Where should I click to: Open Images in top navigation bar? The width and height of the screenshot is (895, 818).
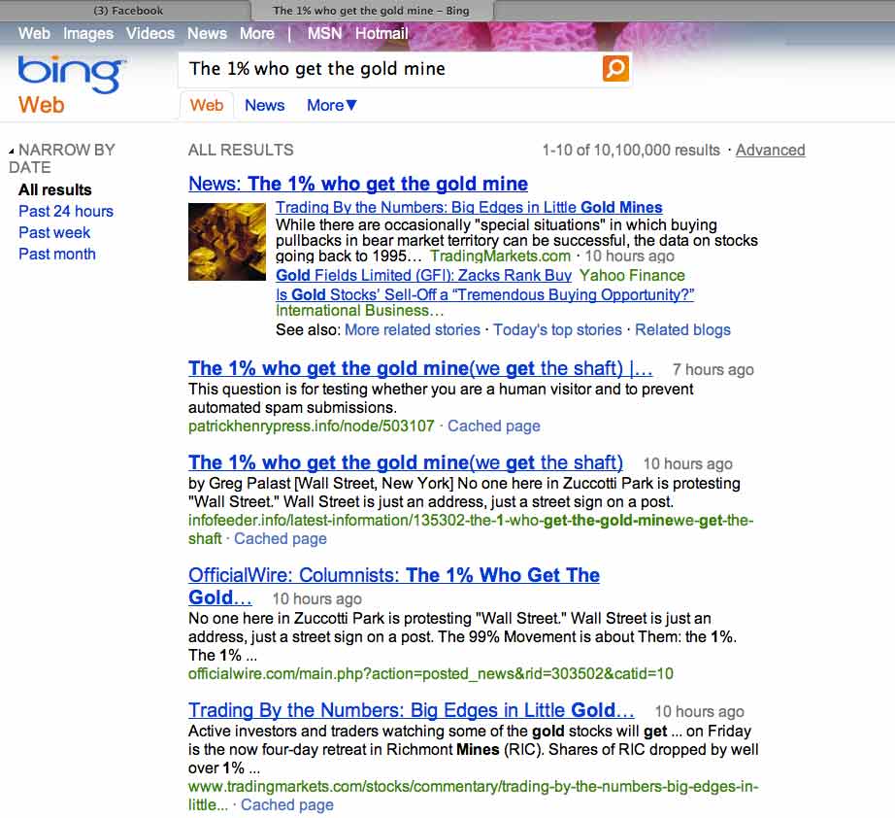(88, 33)
